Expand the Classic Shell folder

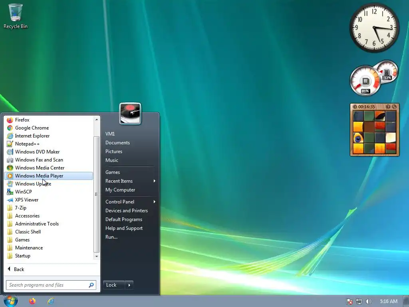pyautogui.click(x=48, y=232)
